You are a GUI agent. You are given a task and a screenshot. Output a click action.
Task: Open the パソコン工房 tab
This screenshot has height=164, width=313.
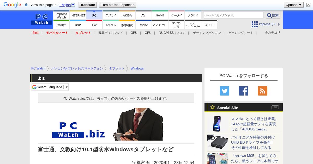tap(177, 25)
